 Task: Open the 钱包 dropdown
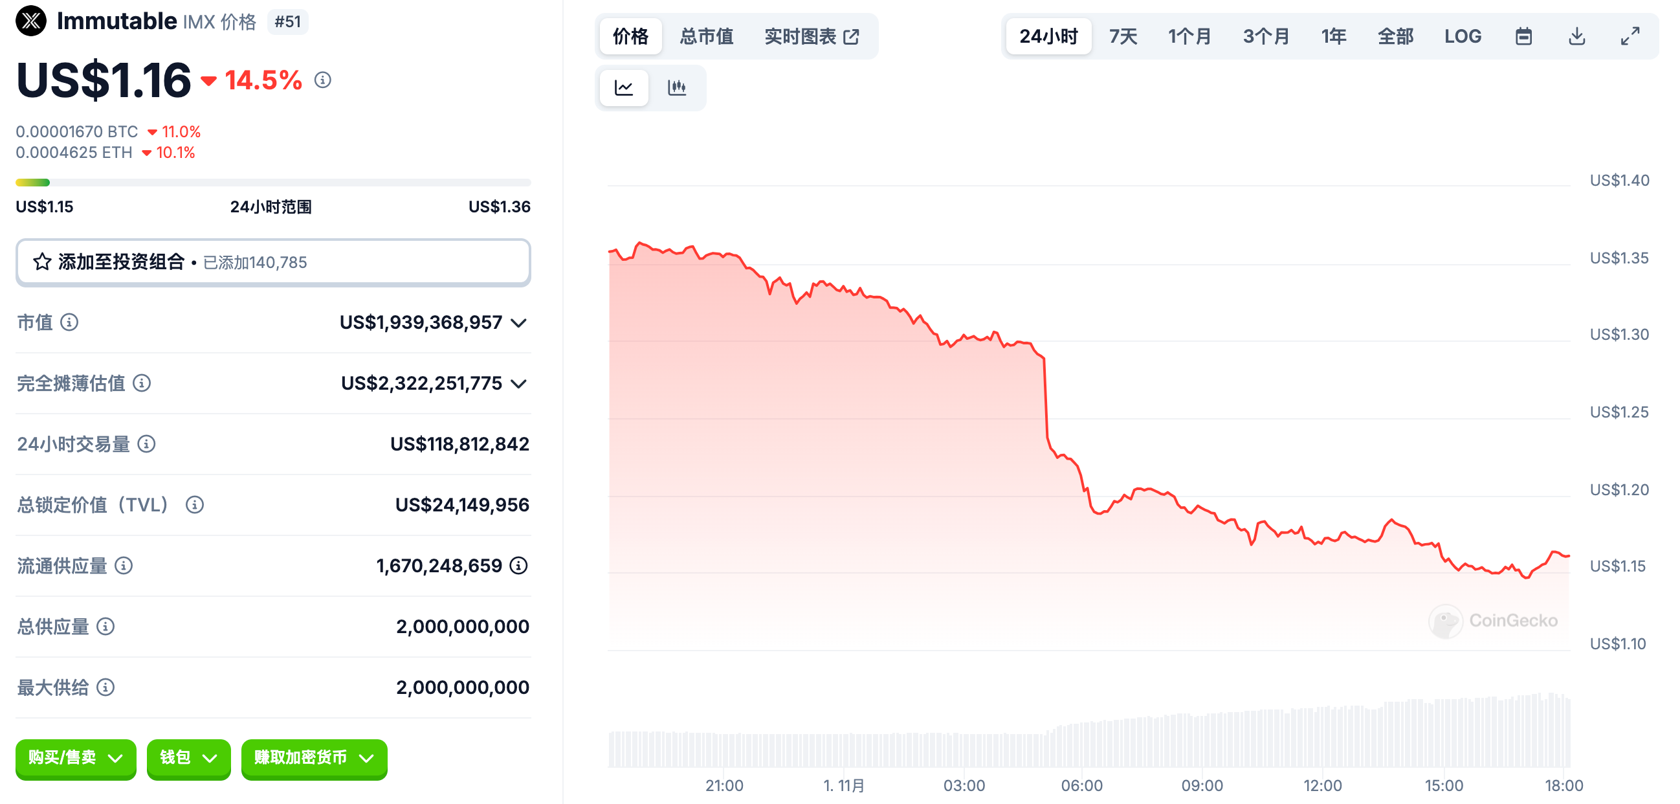click(188, 757)
